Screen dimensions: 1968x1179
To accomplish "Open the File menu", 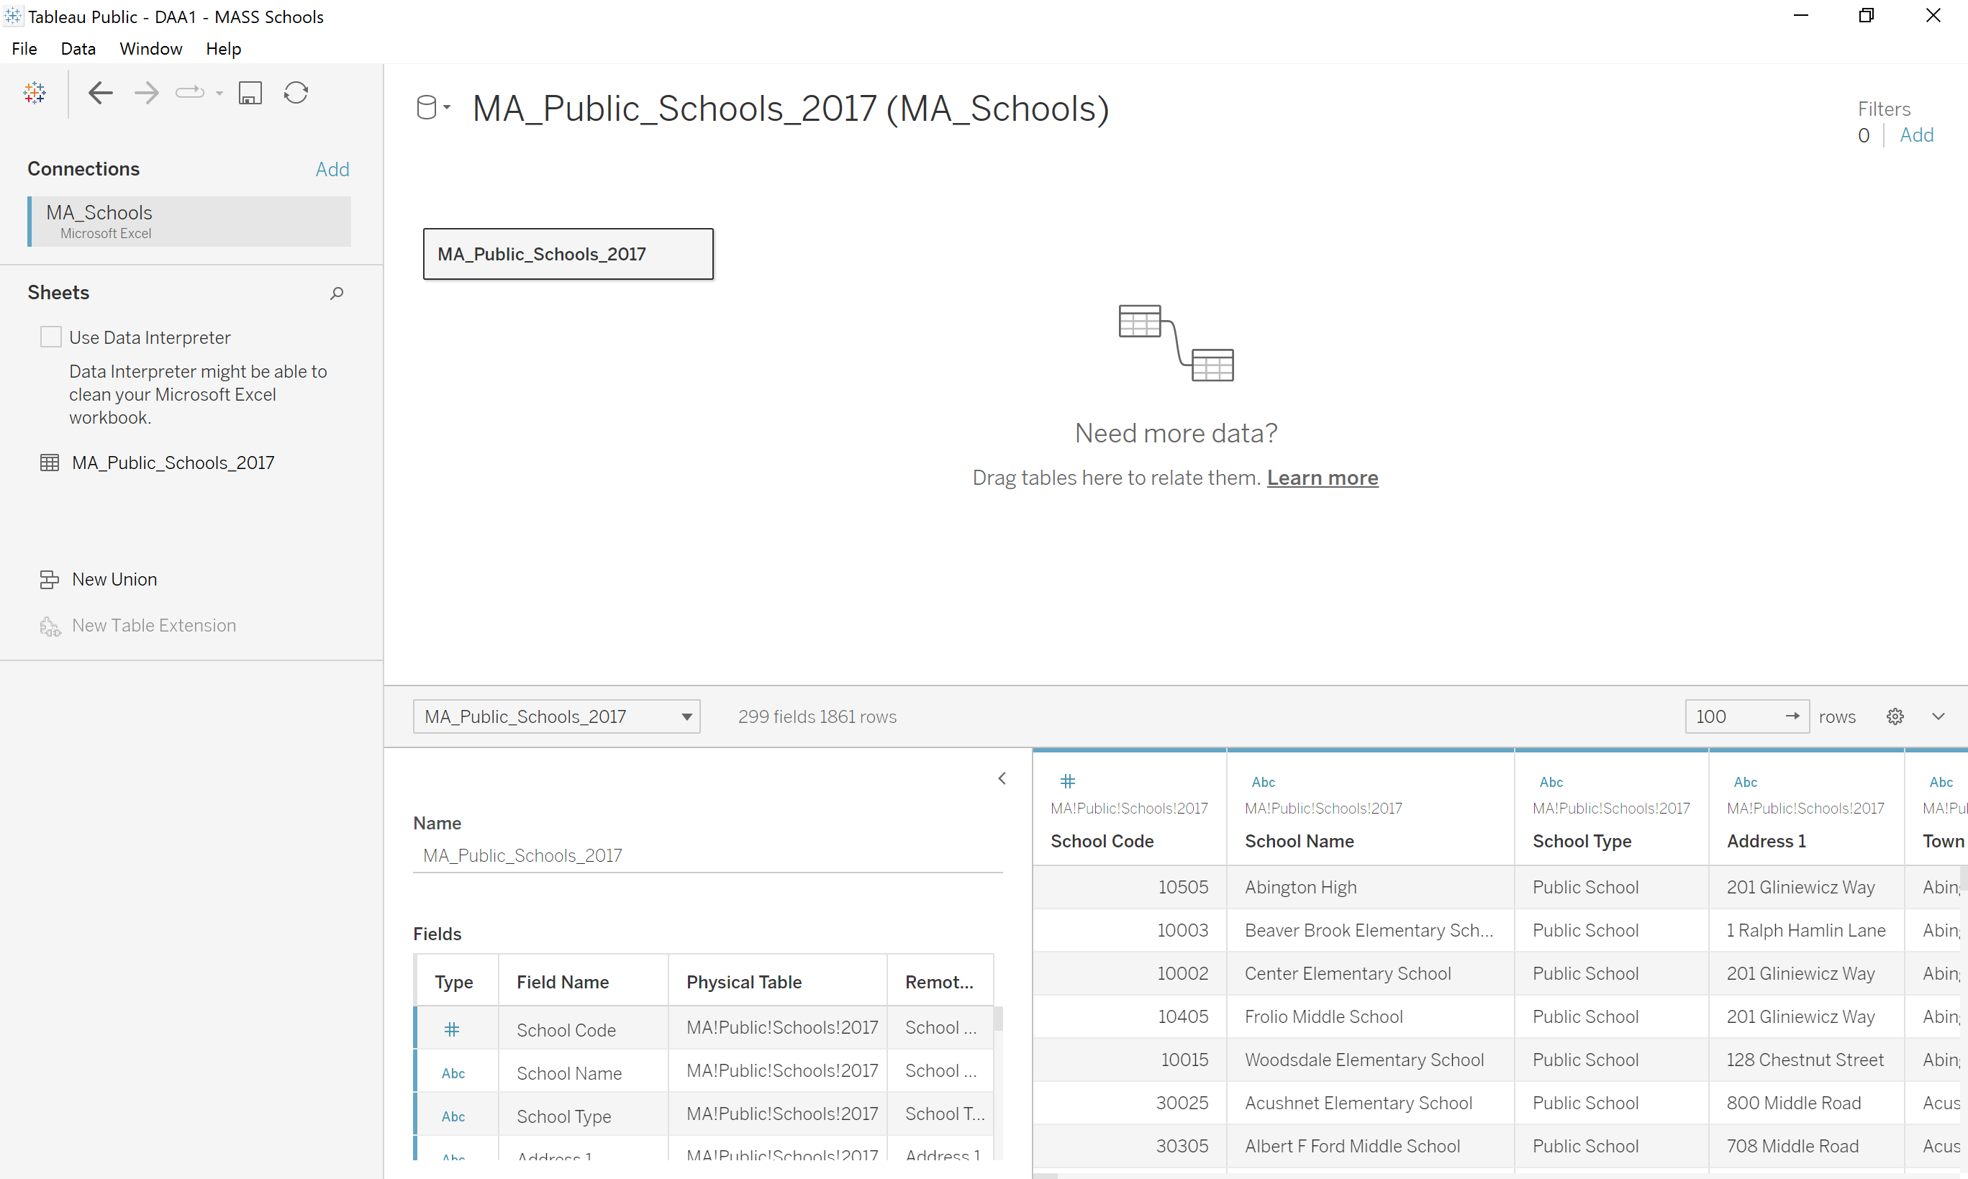I will click(x=24, y=48).
